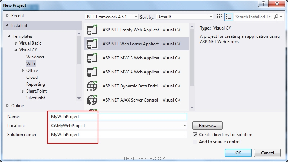Enable Add to source control checkbox
The width and height of the screenshot is (288, 162).
click(195, 142)
